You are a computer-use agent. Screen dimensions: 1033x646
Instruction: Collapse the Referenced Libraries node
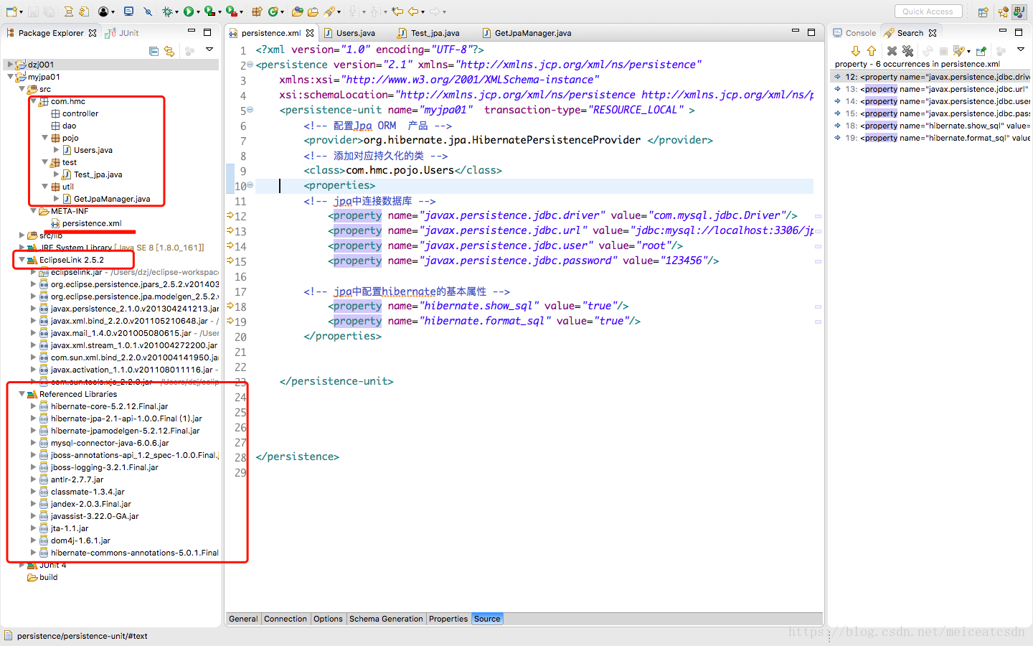[22, 394]
